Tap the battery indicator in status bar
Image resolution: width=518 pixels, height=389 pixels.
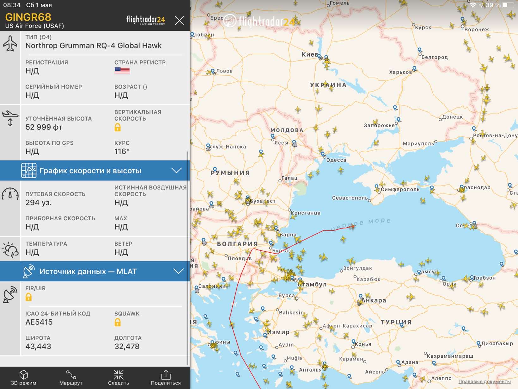[509, 5]
